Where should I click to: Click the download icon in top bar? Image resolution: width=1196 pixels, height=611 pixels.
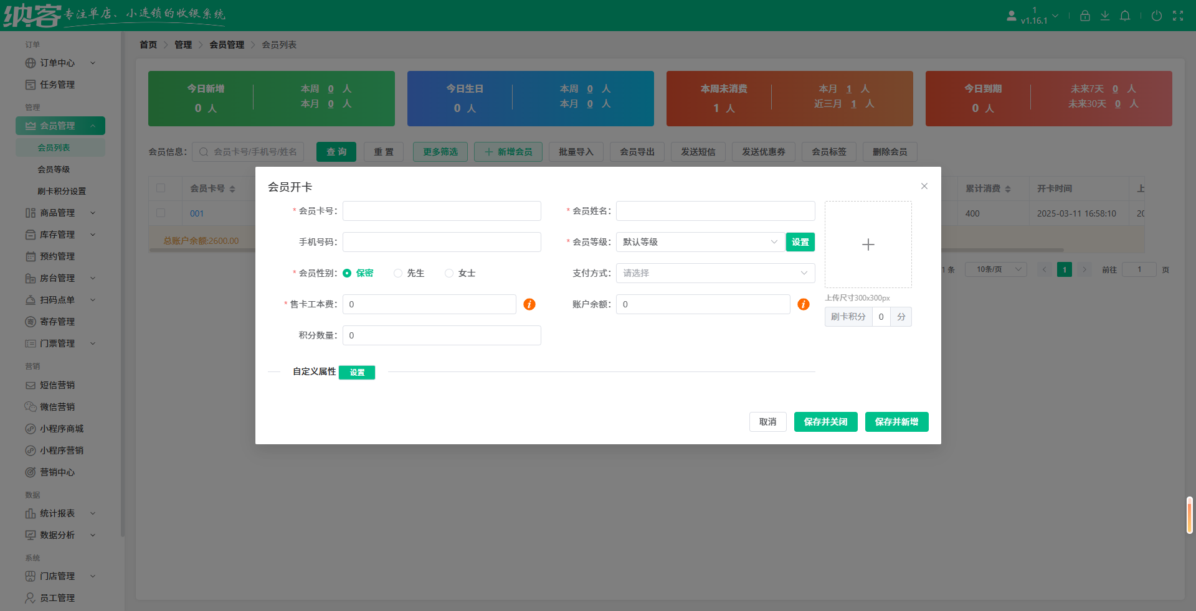tap(1105, 16)
